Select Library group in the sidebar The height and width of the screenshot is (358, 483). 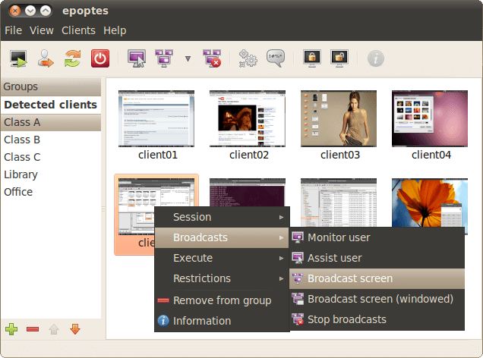[21, 174]
